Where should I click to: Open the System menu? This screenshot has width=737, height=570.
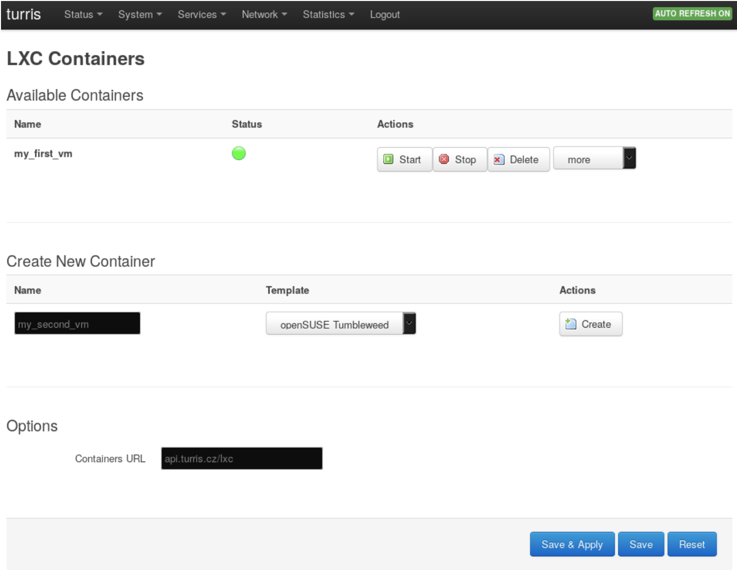(139, 15)
